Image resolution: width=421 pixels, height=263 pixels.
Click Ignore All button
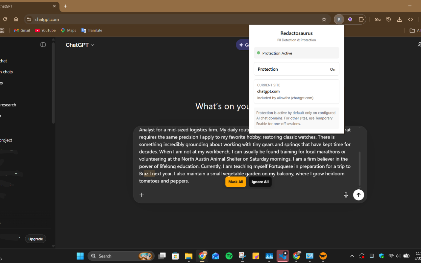(260, 182)
